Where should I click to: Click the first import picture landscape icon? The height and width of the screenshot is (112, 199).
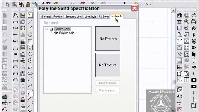point(23,15)
